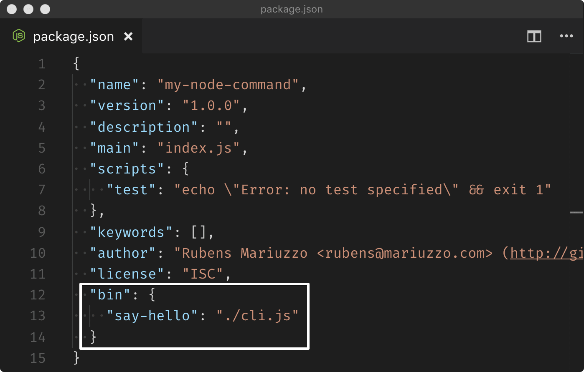Open the more actions ellipsis menu

click(x=566, y=36)
